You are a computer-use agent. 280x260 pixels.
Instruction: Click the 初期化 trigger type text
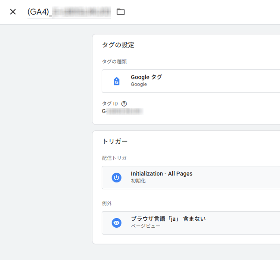tap(138, 181)
